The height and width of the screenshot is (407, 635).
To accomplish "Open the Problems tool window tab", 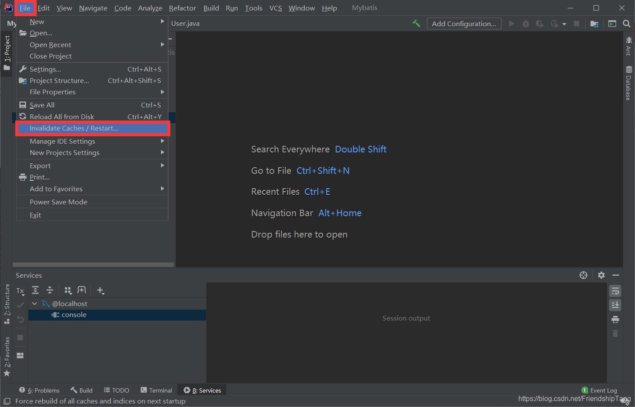I will tap(39, 390).
